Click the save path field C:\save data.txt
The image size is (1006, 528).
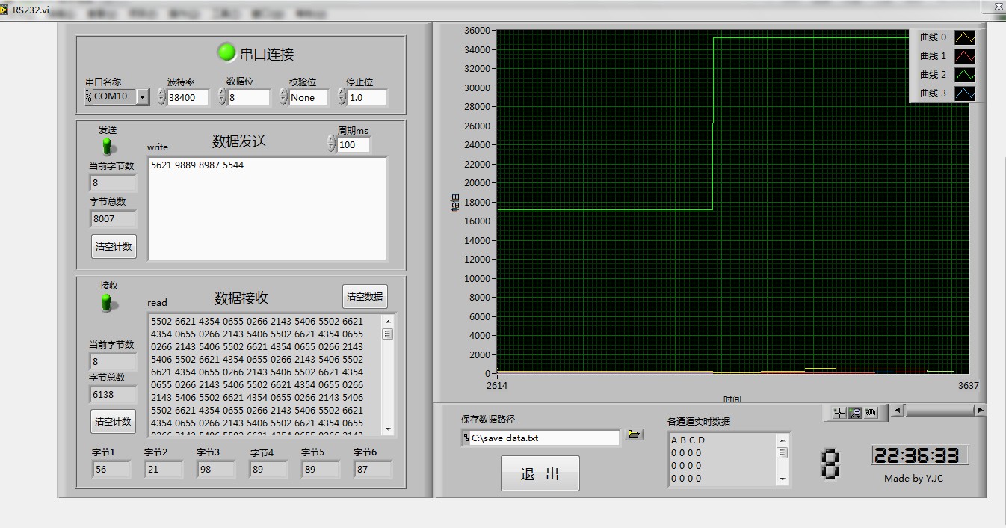tap(544, 438)
